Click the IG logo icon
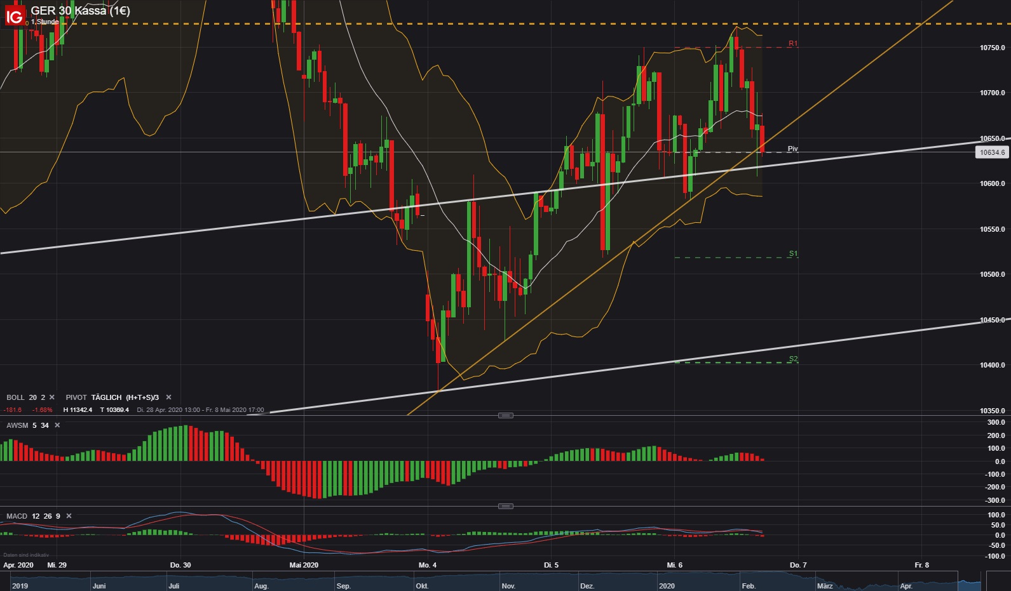The width and height of the screenshot is (1011, 591). (x=14, y=16)
